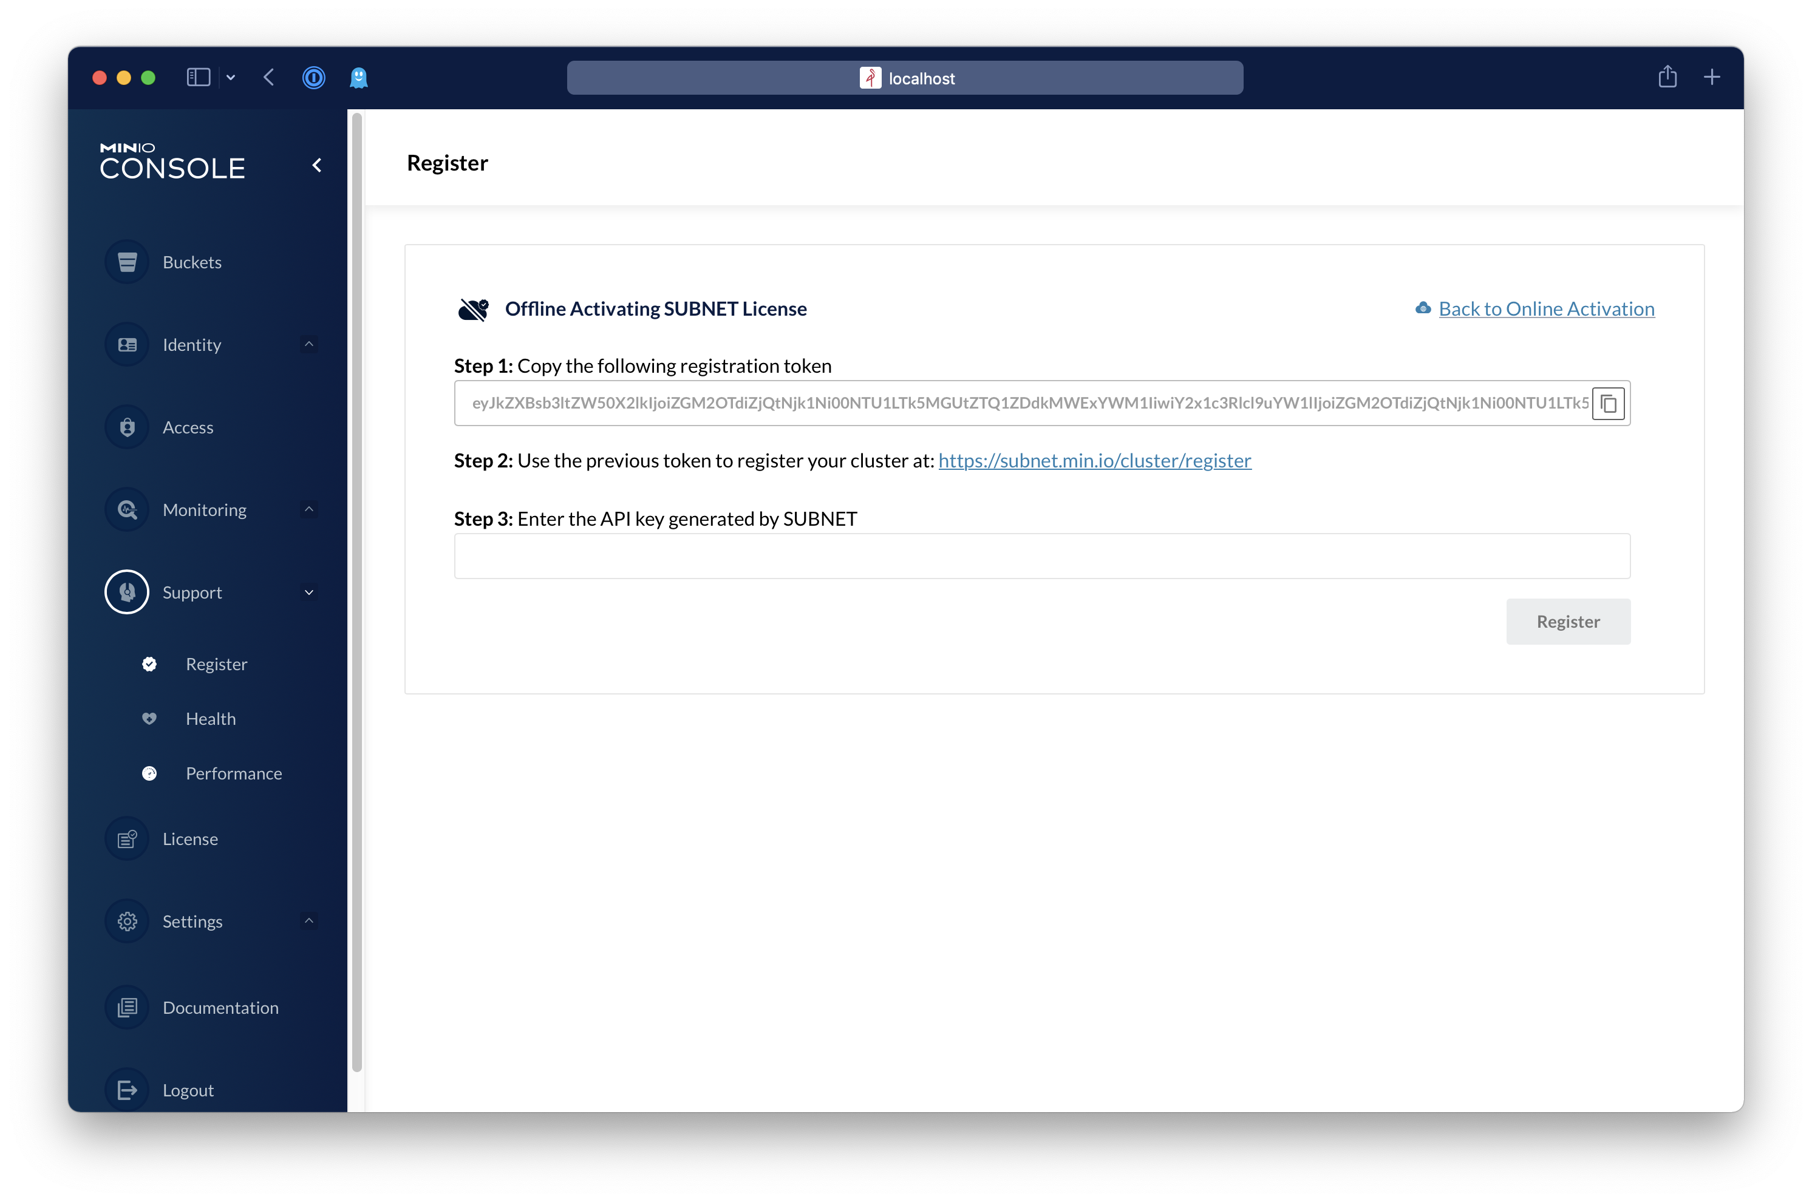
Task: Expand the Identity submenu chevron
Action: [x=309, y=344]
